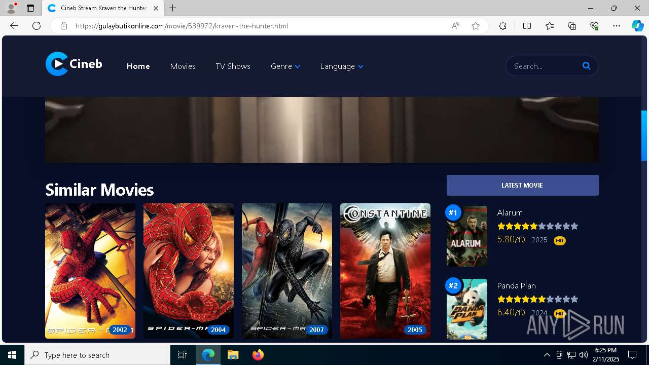
Task: Open the TV Shows menu item
Action: [x=233, y=66]
